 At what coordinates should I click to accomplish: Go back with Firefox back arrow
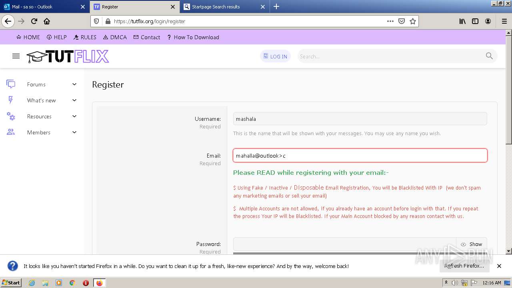point(8,21)
